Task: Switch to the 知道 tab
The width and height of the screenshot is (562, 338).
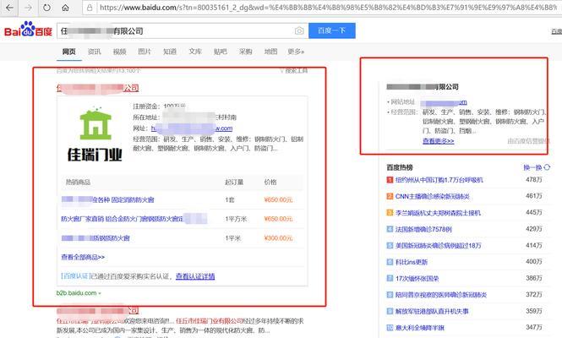Action: (170, 52)
